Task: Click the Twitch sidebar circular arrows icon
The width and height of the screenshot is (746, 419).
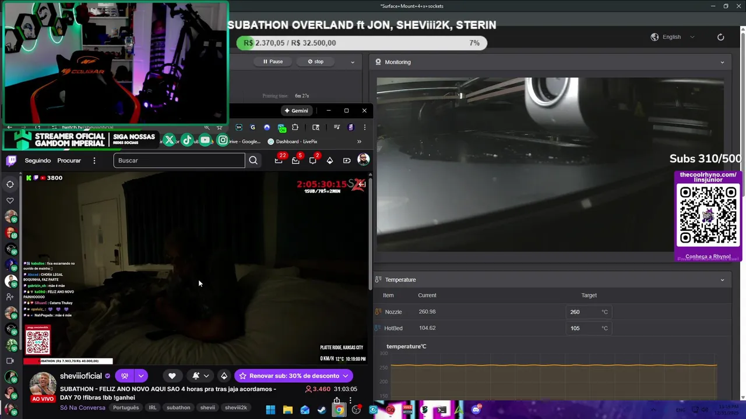Action: (x=10, y=184)
